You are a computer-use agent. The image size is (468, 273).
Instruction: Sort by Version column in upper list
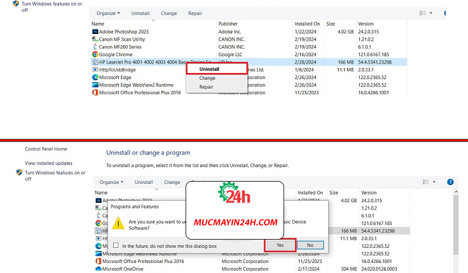(x=382, y=23)
